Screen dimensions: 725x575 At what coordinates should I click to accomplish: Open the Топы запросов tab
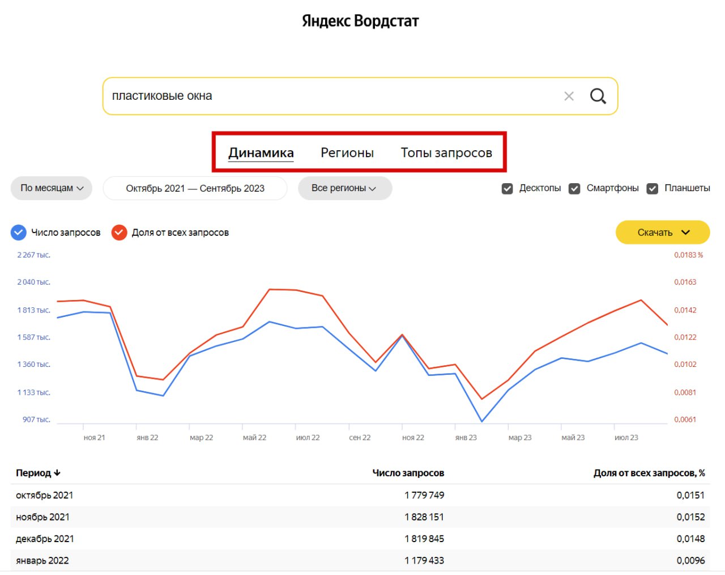[446, 153]
